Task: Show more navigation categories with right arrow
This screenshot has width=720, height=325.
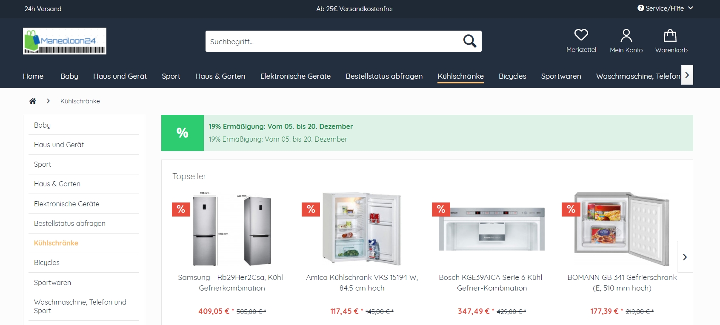Action: (687, 75)
